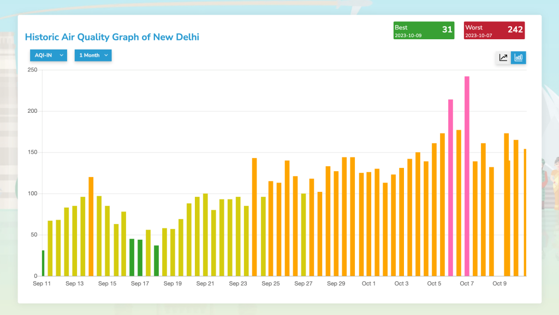Screen dimensions: 559x315
Task: Click the Sep 27 x-axis label
Action: 304,284
